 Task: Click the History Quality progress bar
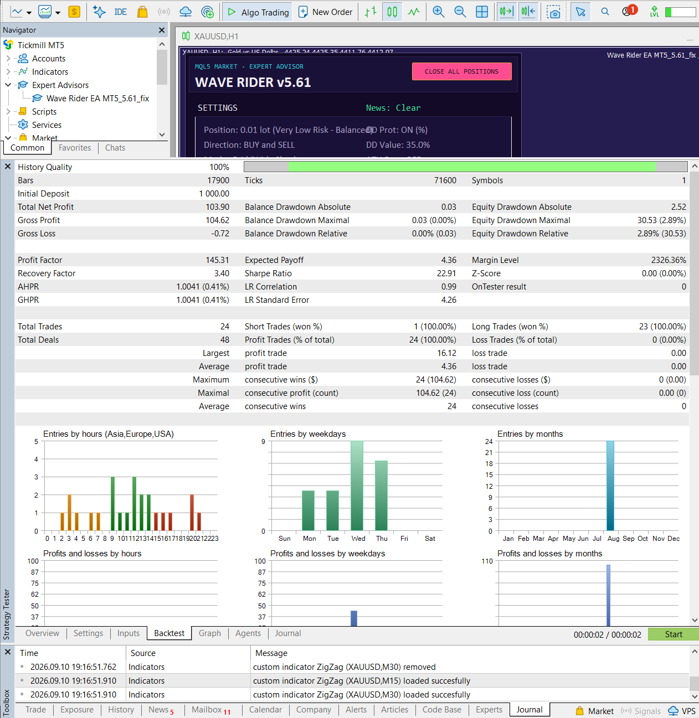click(465, 167)
